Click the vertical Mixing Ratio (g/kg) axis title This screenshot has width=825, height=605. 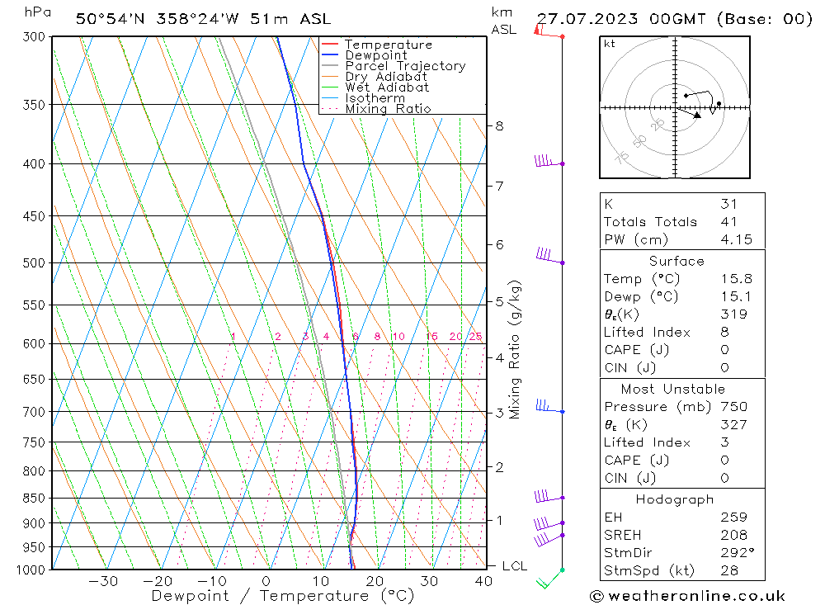pyautogui.click(x=515, y=350)
